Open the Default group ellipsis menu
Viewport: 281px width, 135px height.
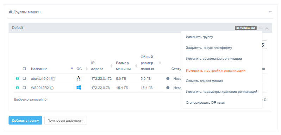(x=261, y=28)
